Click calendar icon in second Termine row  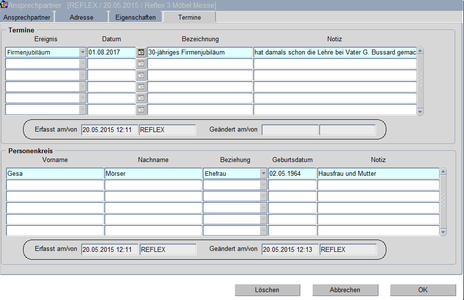click(x=141, y=64)
